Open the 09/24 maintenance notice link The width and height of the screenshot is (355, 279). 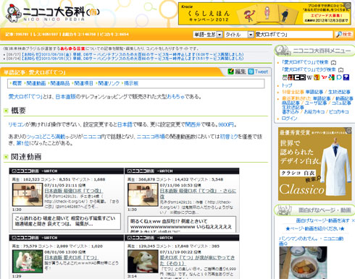pos(133,59)
